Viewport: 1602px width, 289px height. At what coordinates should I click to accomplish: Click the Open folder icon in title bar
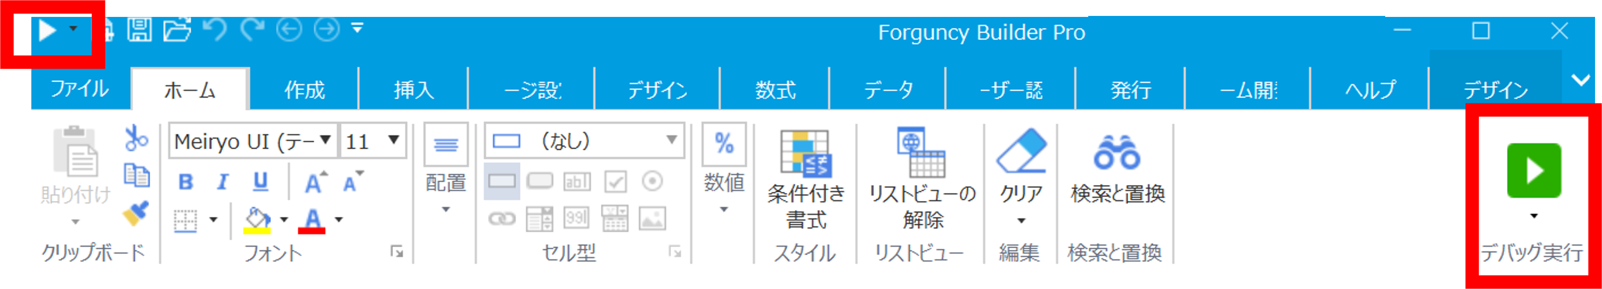tap(177, 29)
